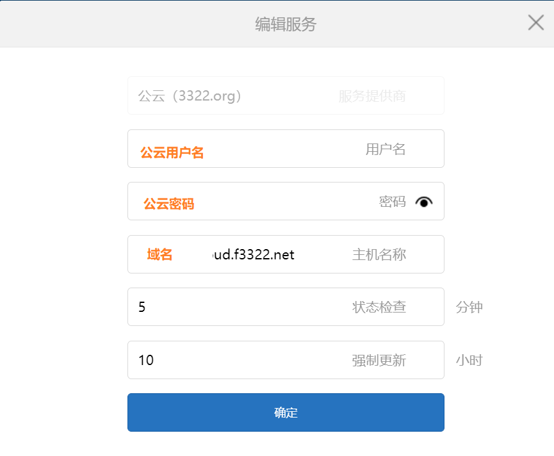Viewport: 554px width, 456px height.
Task: Select the 域名 hostname field ending f3322.net
Action: 286,254
